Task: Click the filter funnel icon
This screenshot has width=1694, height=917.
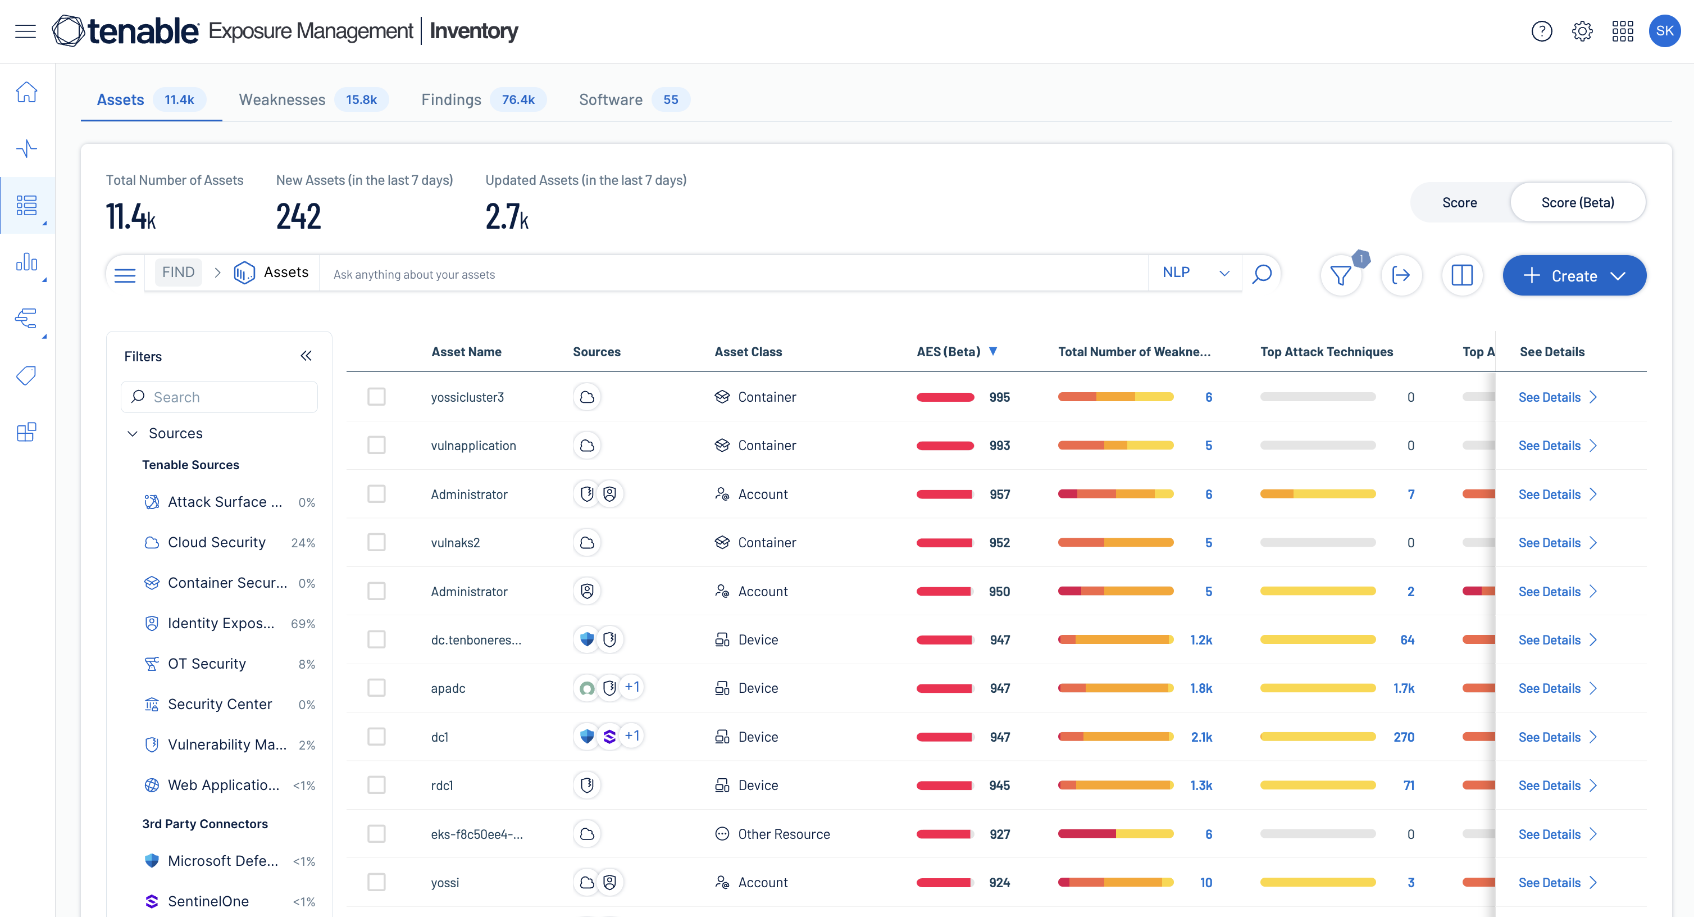Action: (x=1340, y=275)
